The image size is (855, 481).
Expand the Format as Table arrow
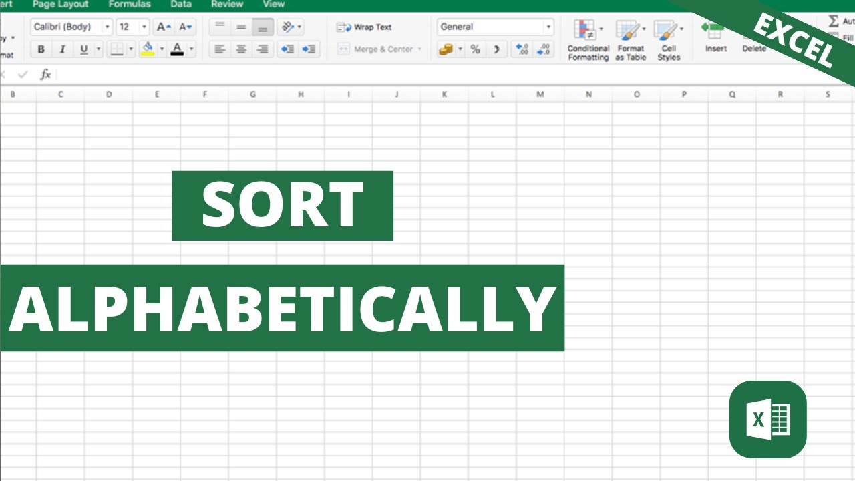click(x=643, y=29)
